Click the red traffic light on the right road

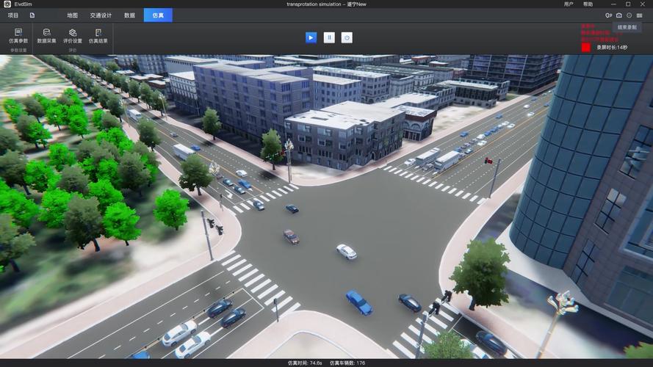pyautogui.click(x=488, y=161)
